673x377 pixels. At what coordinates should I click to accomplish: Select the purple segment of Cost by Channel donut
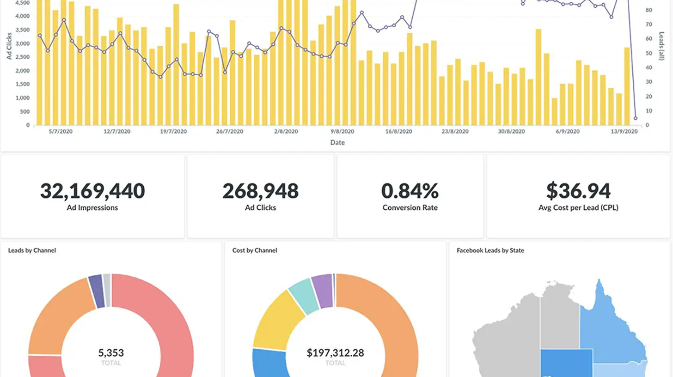323,291
